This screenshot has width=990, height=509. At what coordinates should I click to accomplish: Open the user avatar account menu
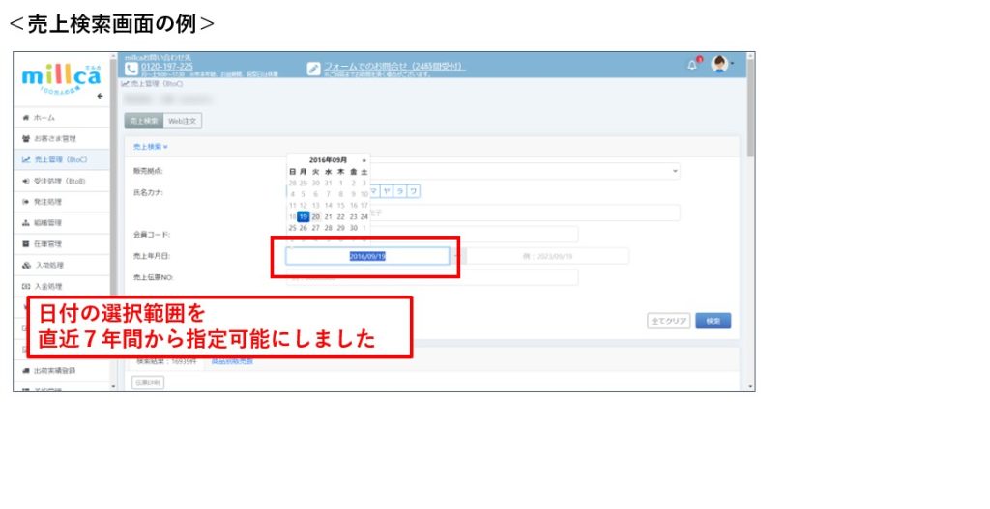720,64
